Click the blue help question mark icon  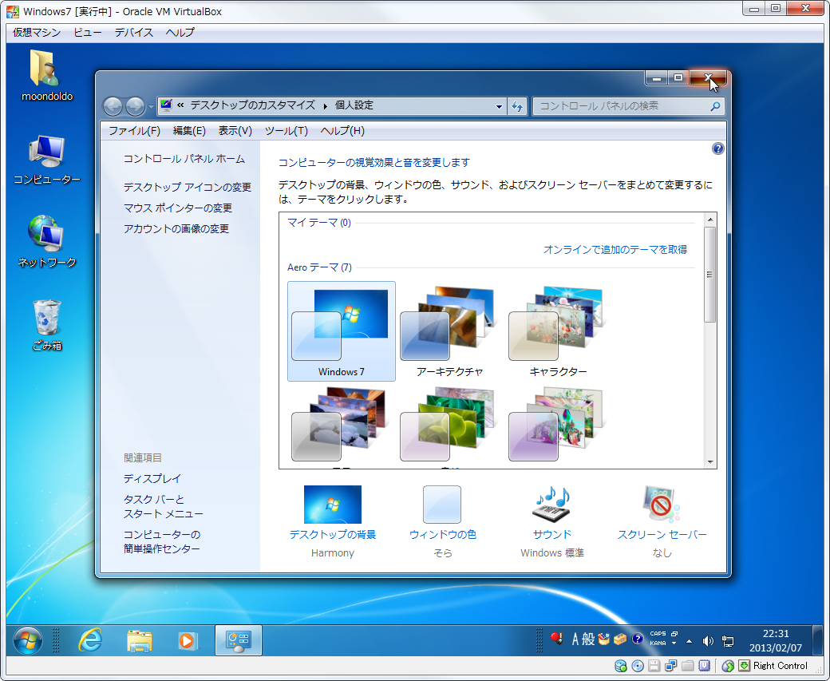tap(717, 148)
